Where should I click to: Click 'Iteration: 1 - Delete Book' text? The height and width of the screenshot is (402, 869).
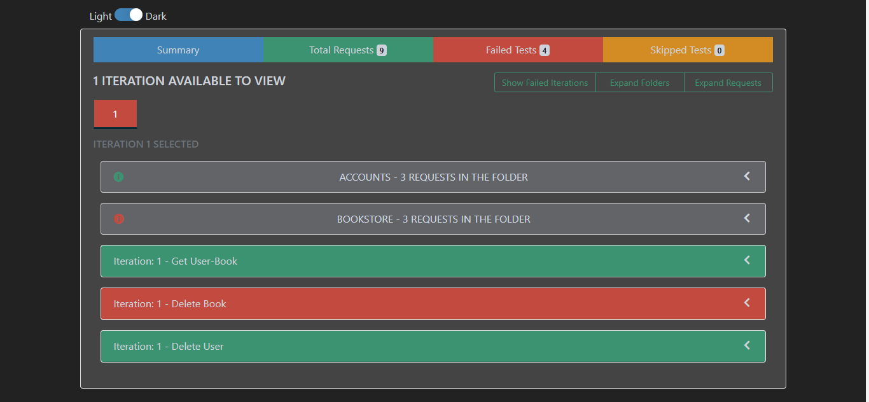(x=170, y=304)
